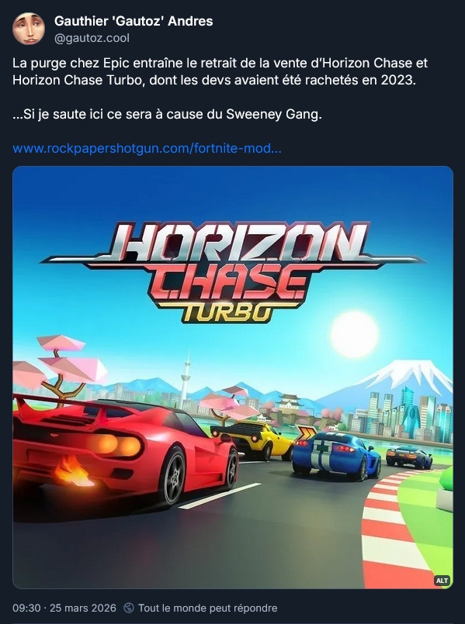Open the 'Tout le monde peut répondre' label

coord(207,608)
